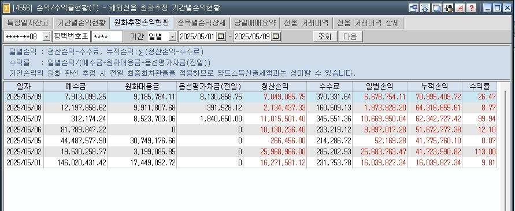Image resolution: width=515 pixels, height=211 pixels.
Task: Click the return rate 26.47
Action: tap(487, 97)
